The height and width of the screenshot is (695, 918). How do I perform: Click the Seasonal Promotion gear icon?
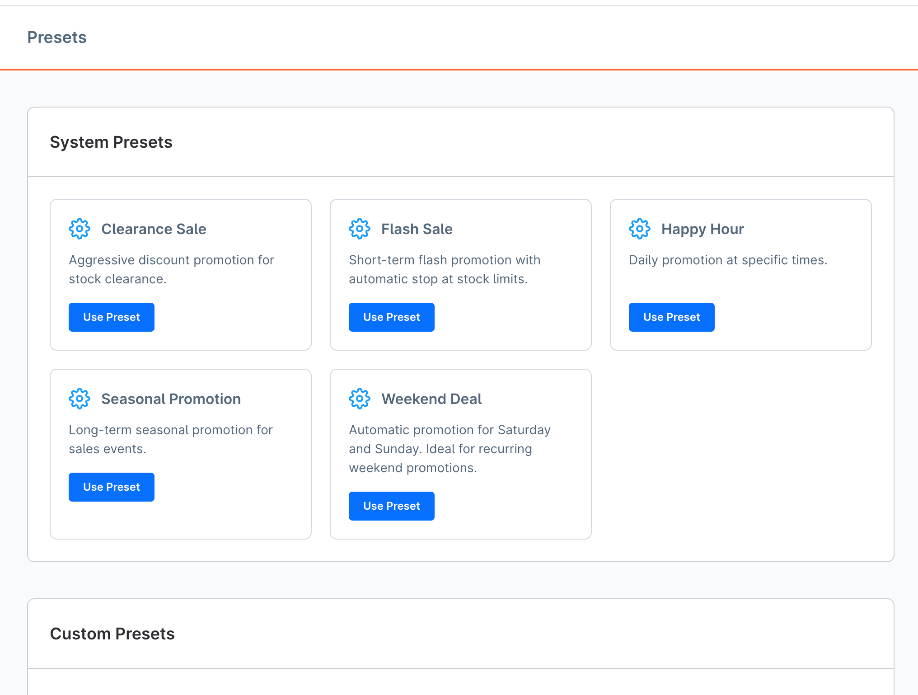click(80, 399)
